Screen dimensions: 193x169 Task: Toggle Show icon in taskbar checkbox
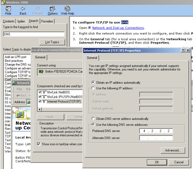[39, 144]
